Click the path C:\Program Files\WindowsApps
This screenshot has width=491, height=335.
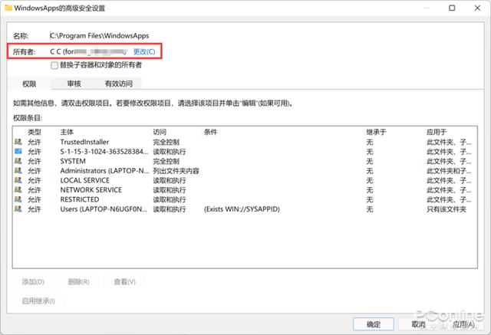(100, 36)
